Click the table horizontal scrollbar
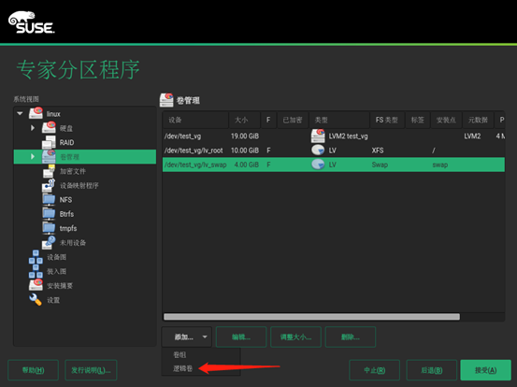The image size is (517, 387). click(x=311, y=317)
